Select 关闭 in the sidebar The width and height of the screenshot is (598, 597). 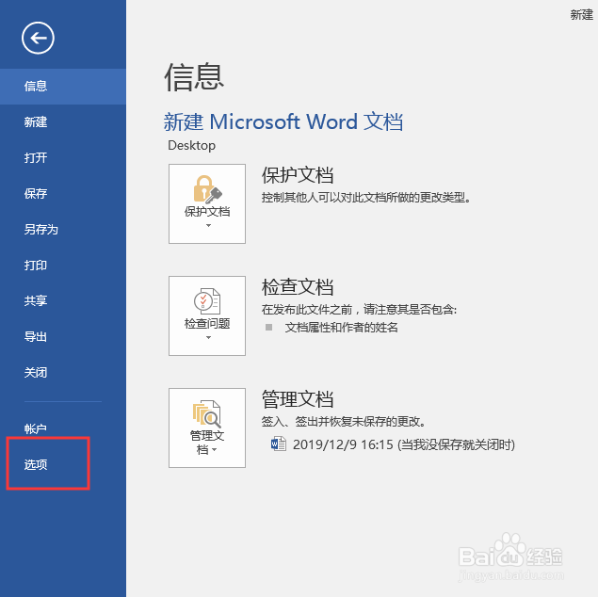point(63,373)
